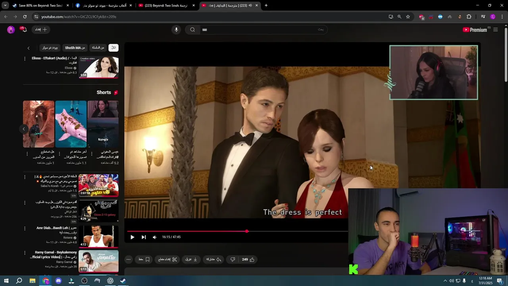Open a new browser tab
Viewport: 508px width, 286px height.
pyautogui.click(x=266, y=6)
